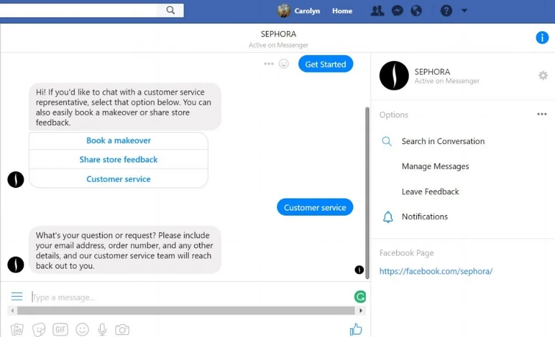Choose Share store feedback
The width and height of the screenshot is (555, 337).
point(119,160)
